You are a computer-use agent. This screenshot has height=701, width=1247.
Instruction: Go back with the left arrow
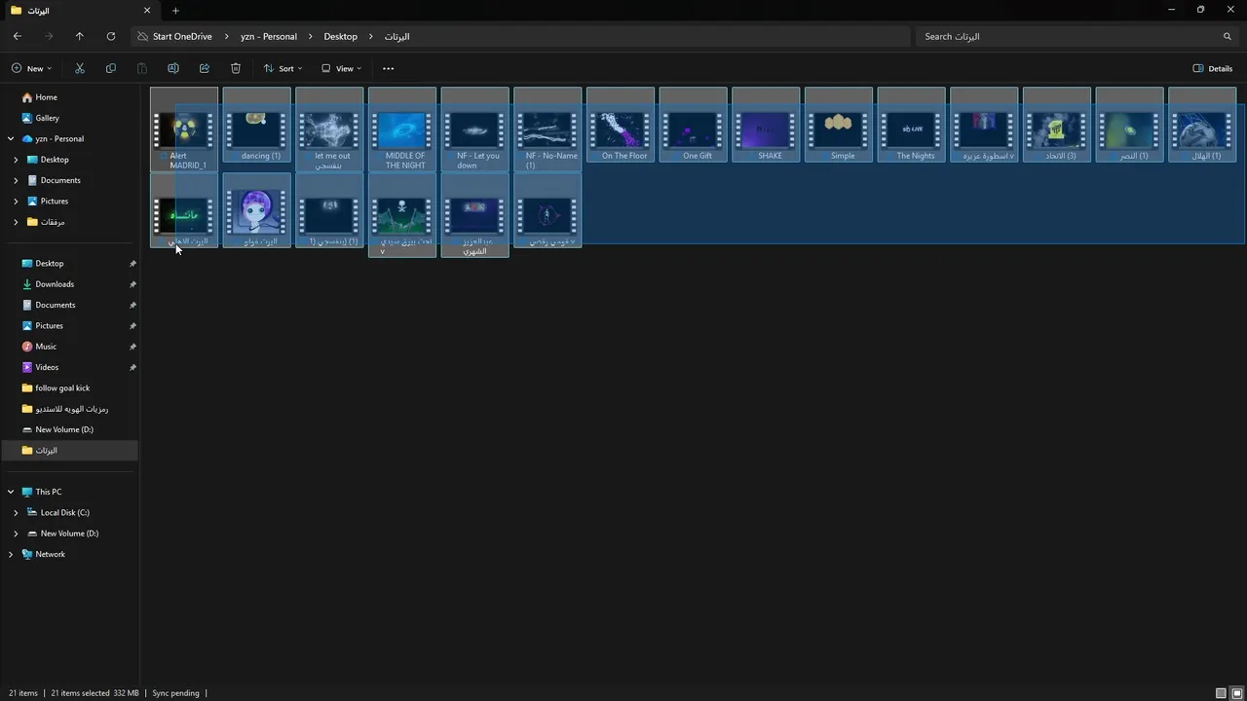pos(18,36)
